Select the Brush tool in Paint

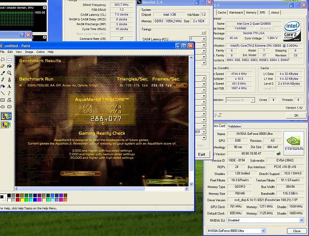pyautogui.click(x=9, y=80)
